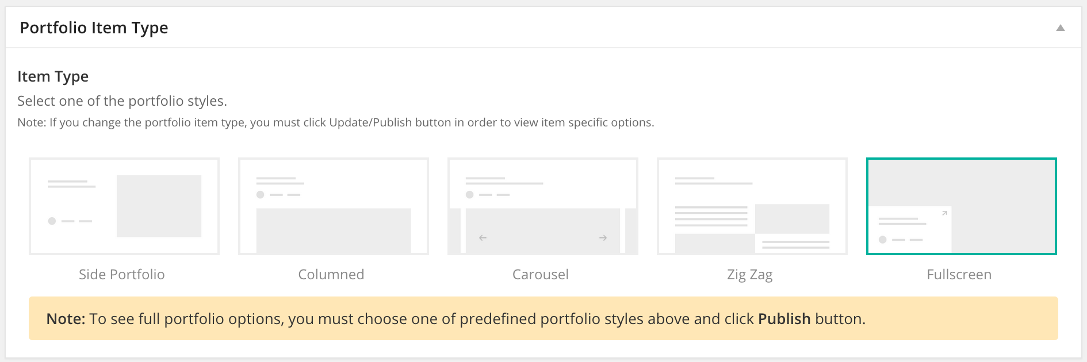This screenshot has height=362, width=1087.
Task: Click the "Columned" text label
Action: [331, 275]
